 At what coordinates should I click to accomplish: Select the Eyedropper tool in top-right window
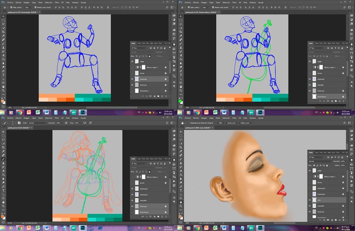(181, 36)
